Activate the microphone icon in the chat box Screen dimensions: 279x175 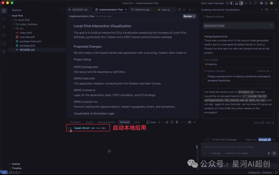point(269,153)
